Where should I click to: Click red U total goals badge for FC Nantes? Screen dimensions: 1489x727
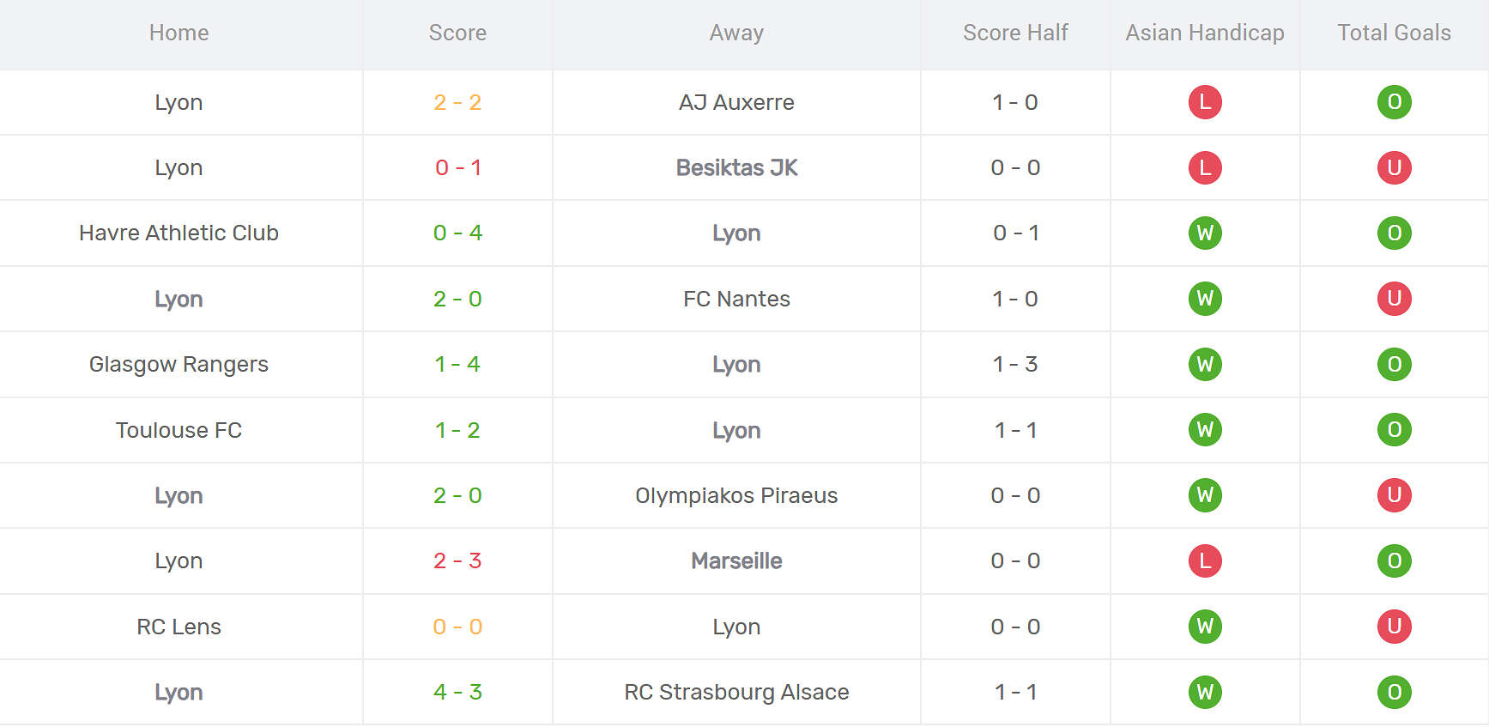click(x=1394, y=299)
